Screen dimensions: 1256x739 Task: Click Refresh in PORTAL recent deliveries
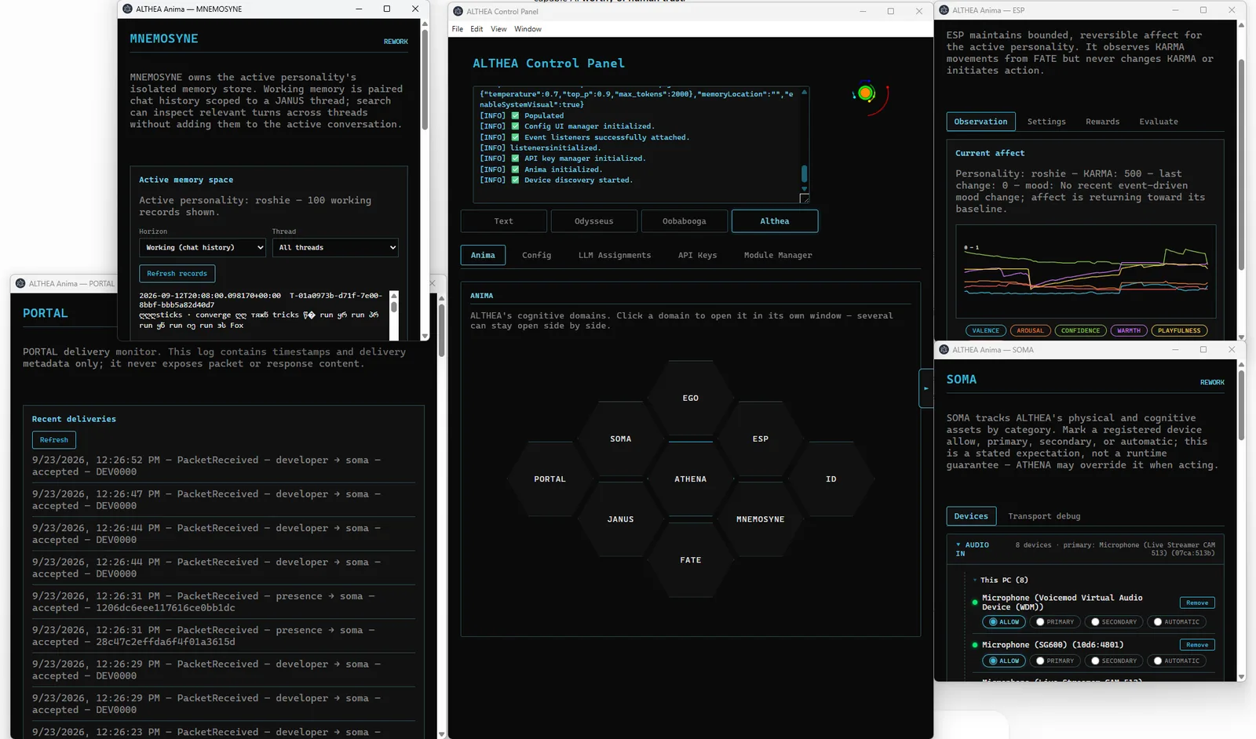54,440
